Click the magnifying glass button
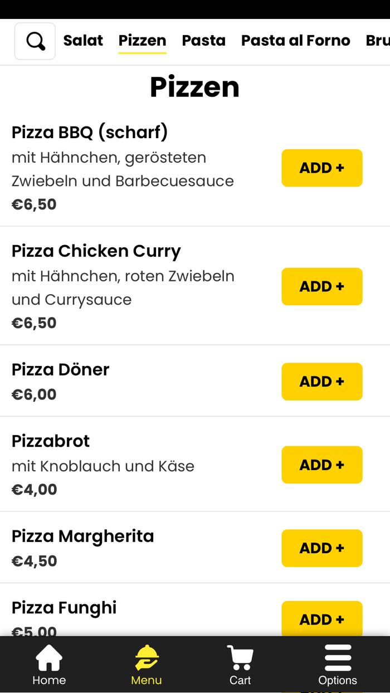This screenshot has width=390, height=693. coord(35,40)
